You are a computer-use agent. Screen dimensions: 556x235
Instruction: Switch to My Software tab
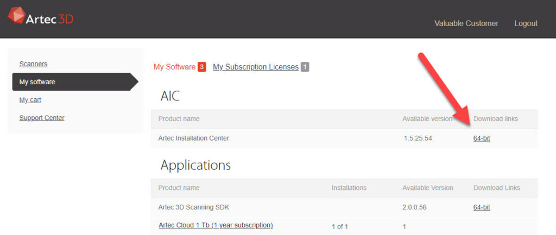click(174, 67)
